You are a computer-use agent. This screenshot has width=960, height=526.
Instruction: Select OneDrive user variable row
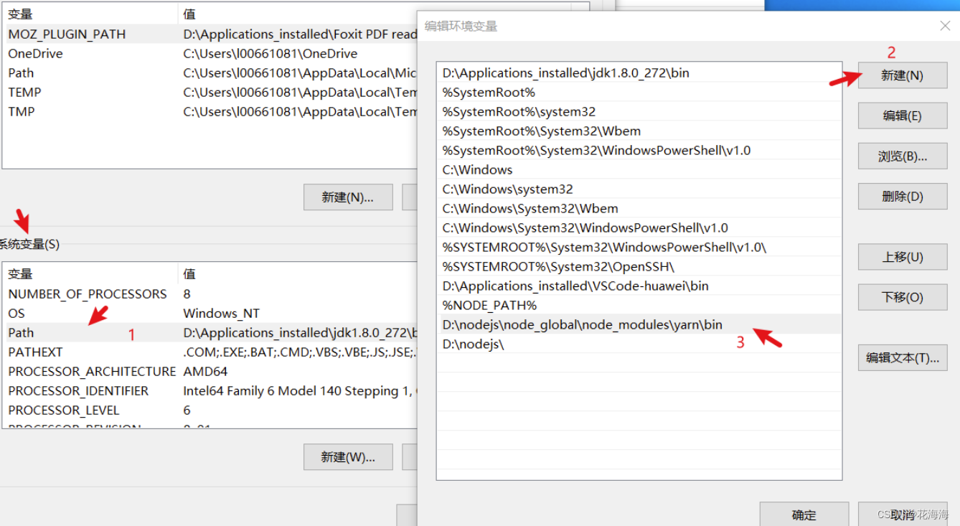(210, 53)
